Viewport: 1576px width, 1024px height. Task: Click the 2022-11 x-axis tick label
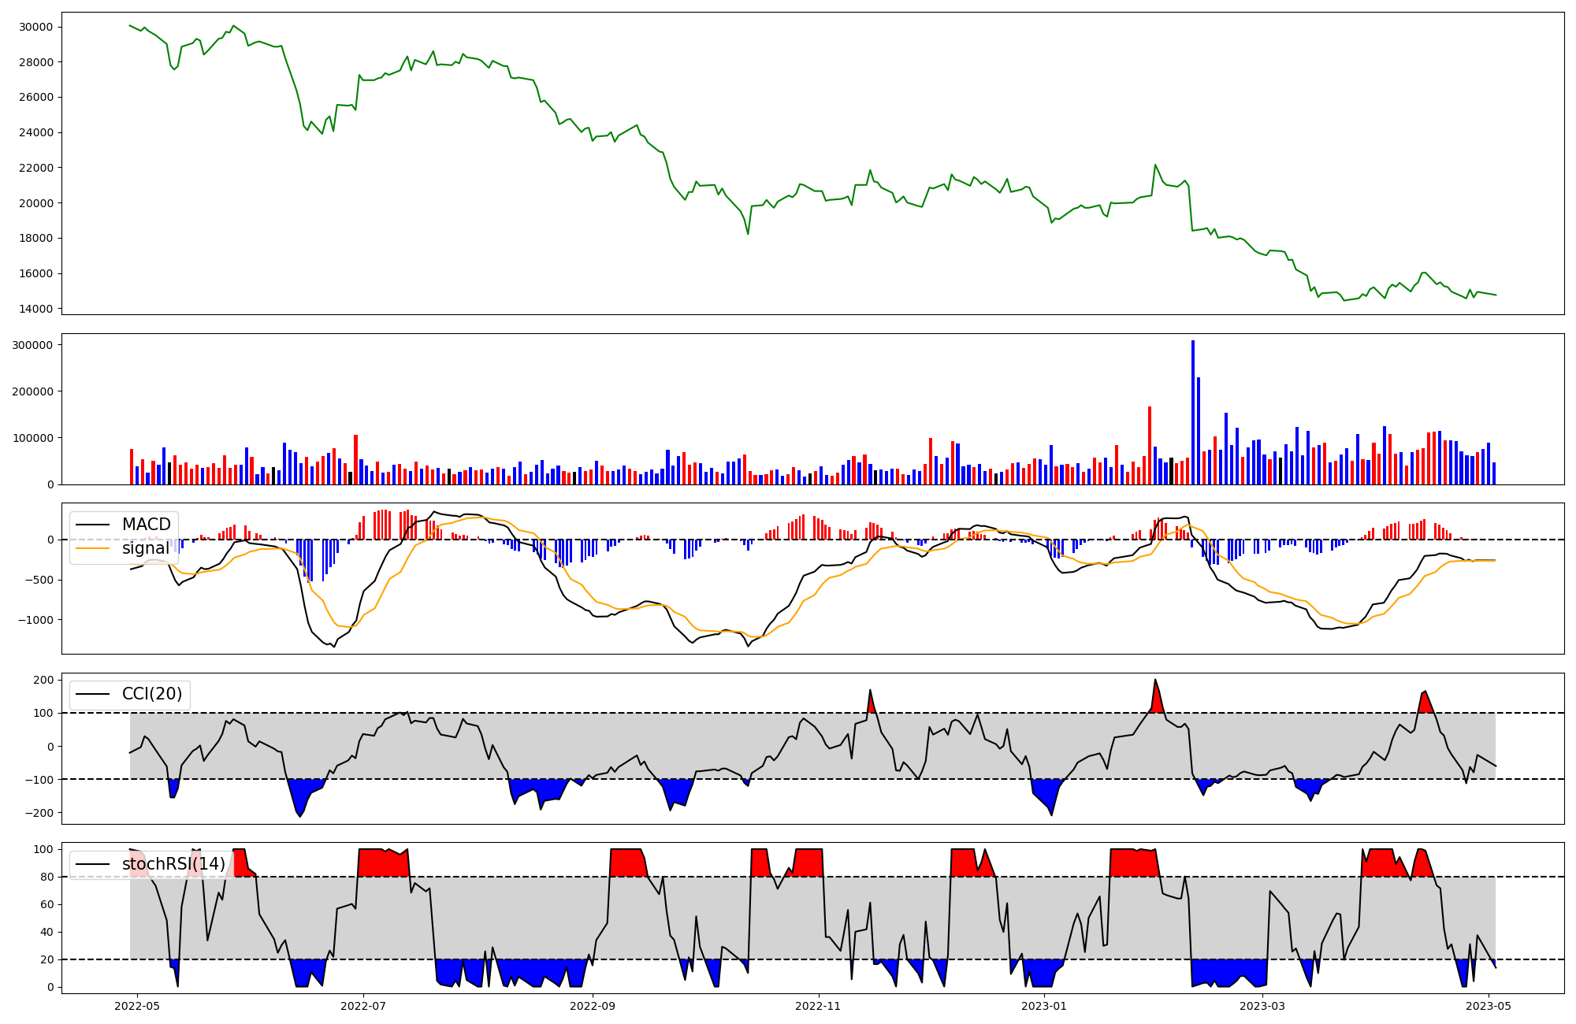coord(819,1006)
